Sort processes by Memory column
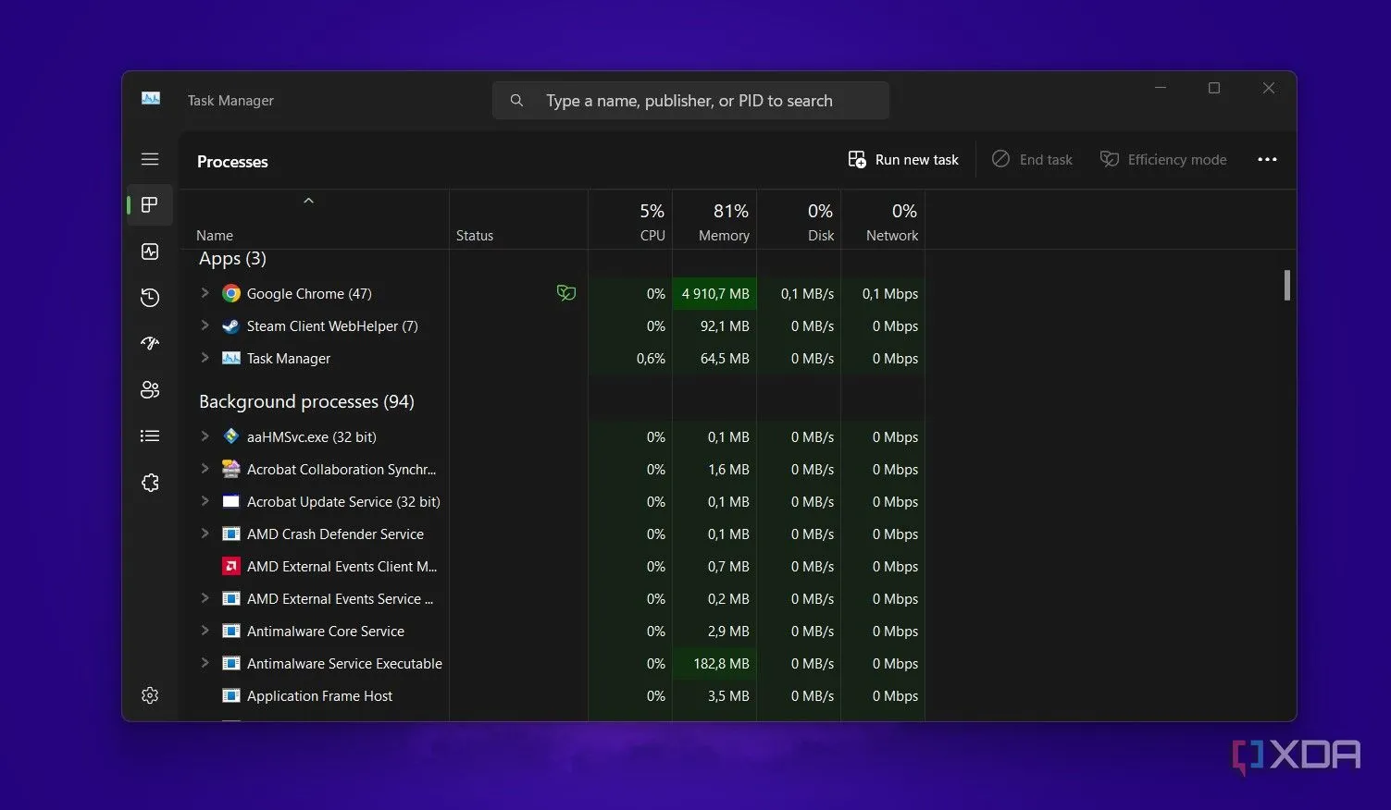 coord(714,220)
